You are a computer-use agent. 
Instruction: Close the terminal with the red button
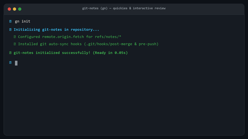point(9,9)
